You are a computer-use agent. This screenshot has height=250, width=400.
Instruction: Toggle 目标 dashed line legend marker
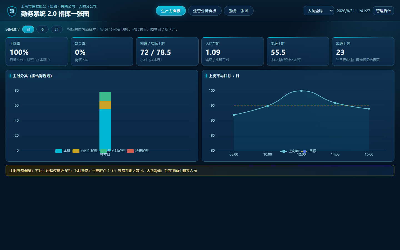click(x=304, y=151)
